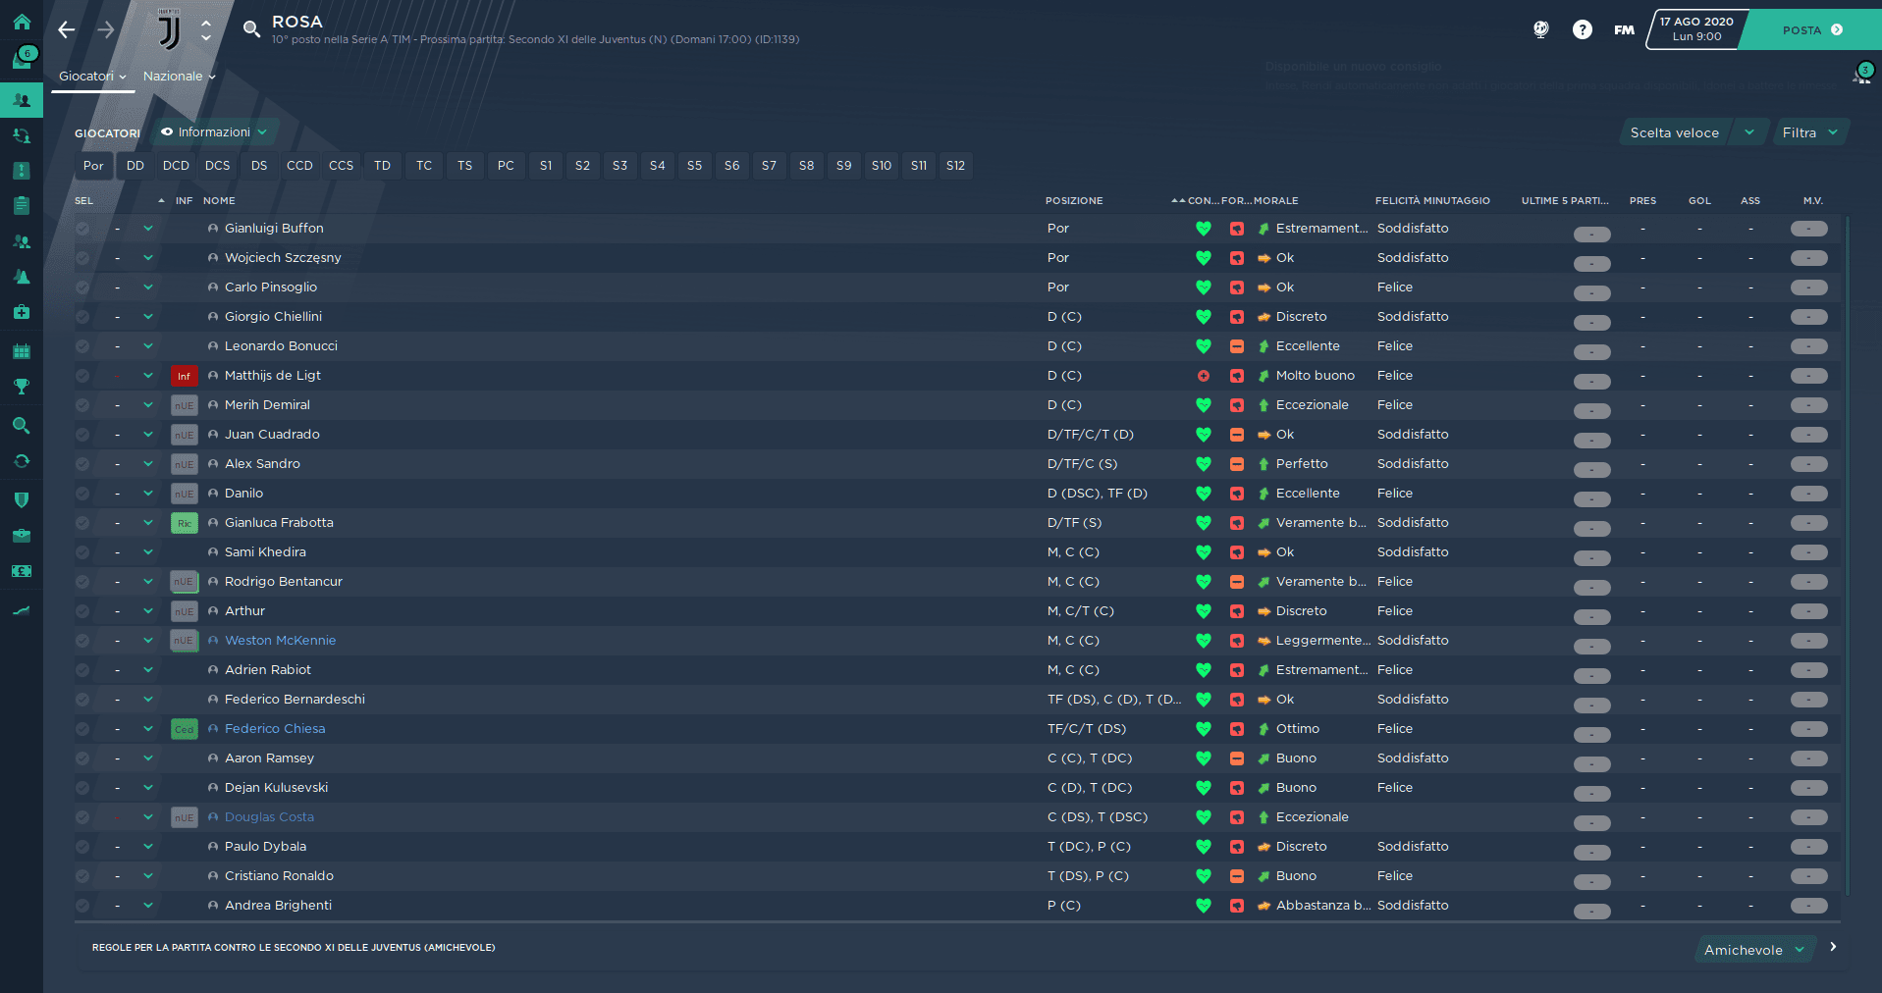The width and height of the screenshot is (1882, 993).
Task: Open the Informazioni view dropdown
Action: click(214, 131)
